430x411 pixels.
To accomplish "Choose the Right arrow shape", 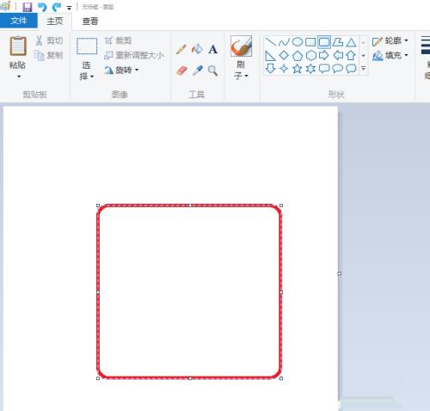I will coord(324,55).
